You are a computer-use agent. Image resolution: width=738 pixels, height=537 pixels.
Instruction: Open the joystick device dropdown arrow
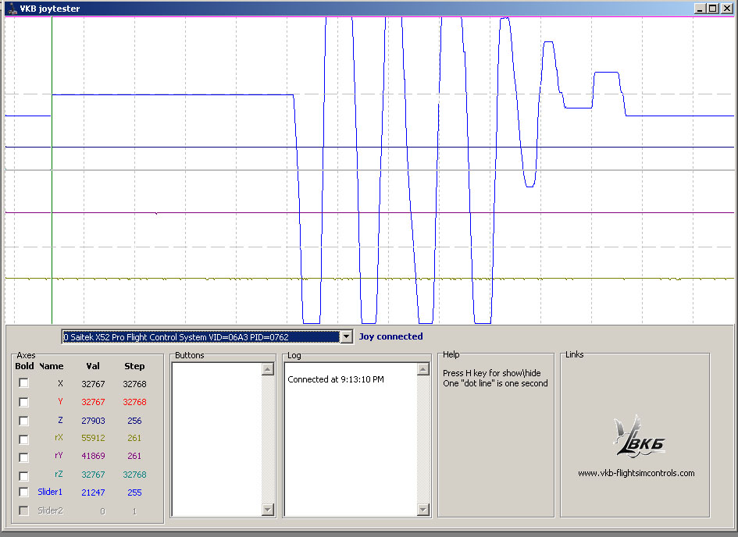pos(346,336)
